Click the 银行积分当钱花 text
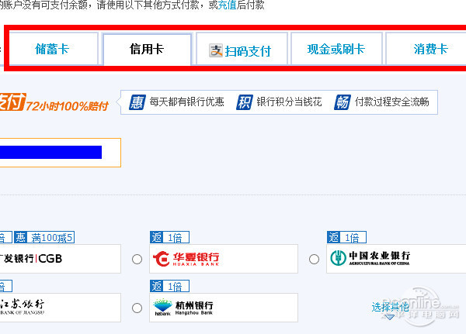Screen dimensions: 466x334 tap(289, 102)
